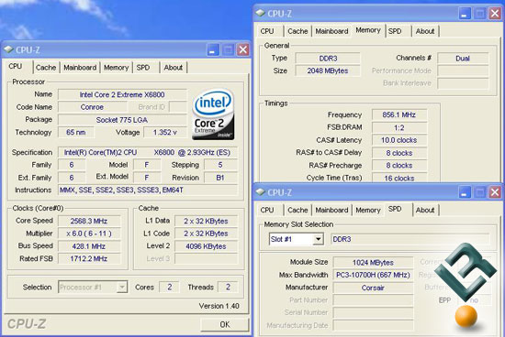Image resolution: width=505 pixels, height=337 pixels.
Task: Click the Module Size value '1024 MBytes'
Action: [x=373, y=263]
